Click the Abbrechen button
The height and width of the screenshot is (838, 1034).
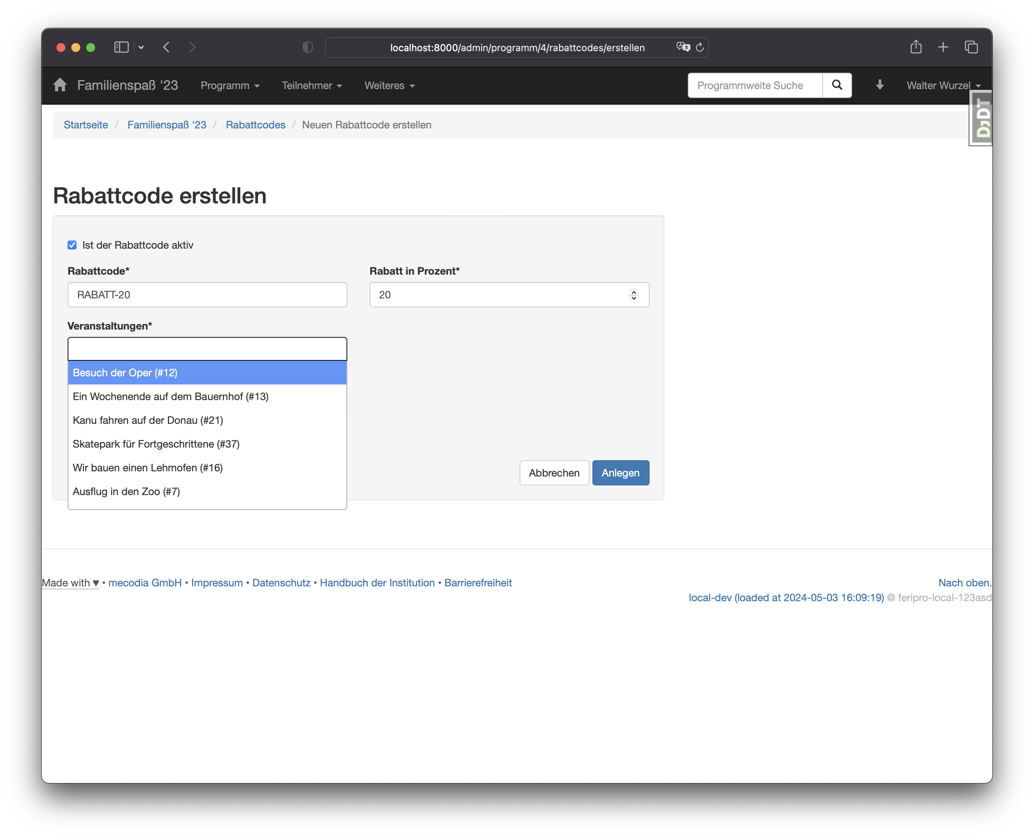click(554, 472)
